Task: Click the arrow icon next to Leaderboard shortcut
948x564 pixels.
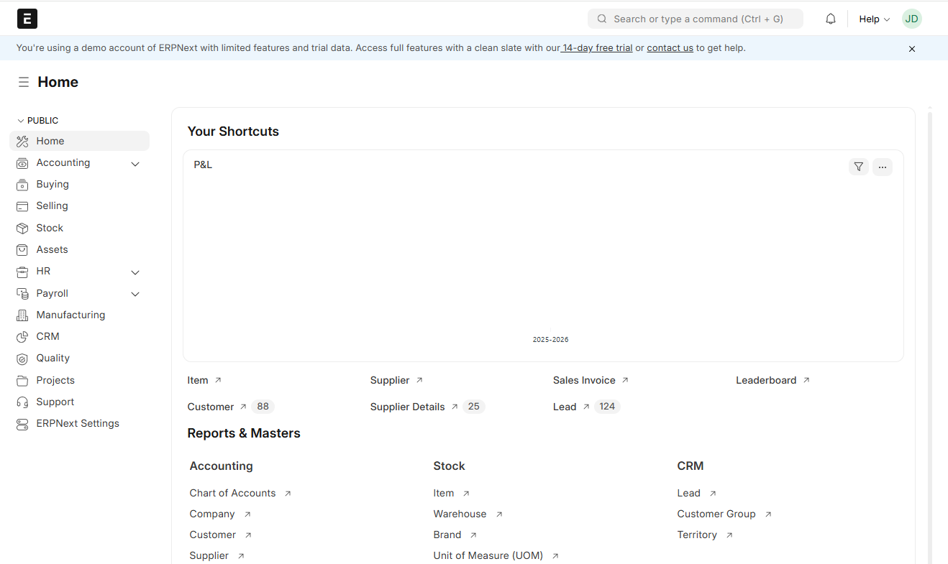Action: pos(806,380)
